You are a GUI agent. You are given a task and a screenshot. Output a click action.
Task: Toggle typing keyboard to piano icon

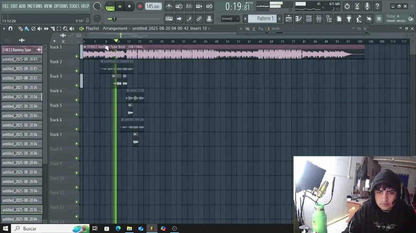click(169, 19)
